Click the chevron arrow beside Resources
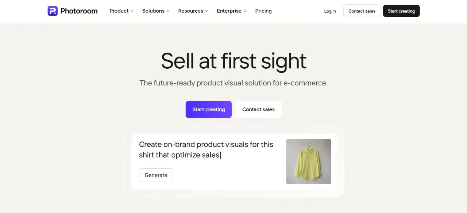The width and height of the screenshot is (467, 213). click(207, 11)
